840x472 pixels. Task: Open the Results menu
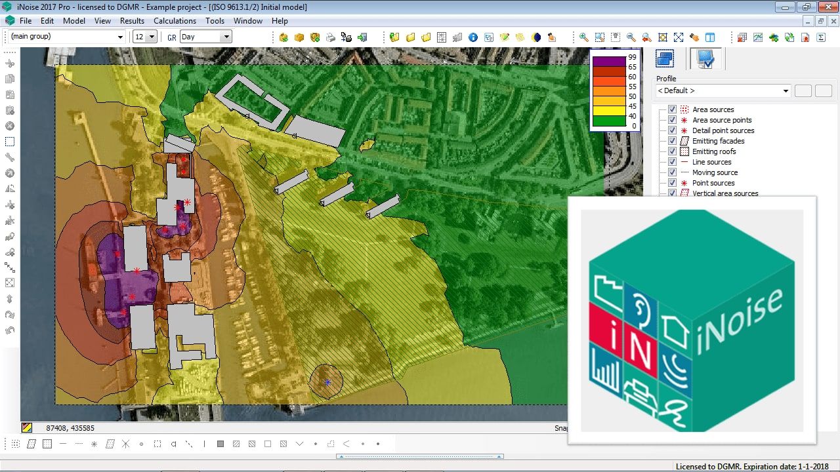tap(132, 21)
